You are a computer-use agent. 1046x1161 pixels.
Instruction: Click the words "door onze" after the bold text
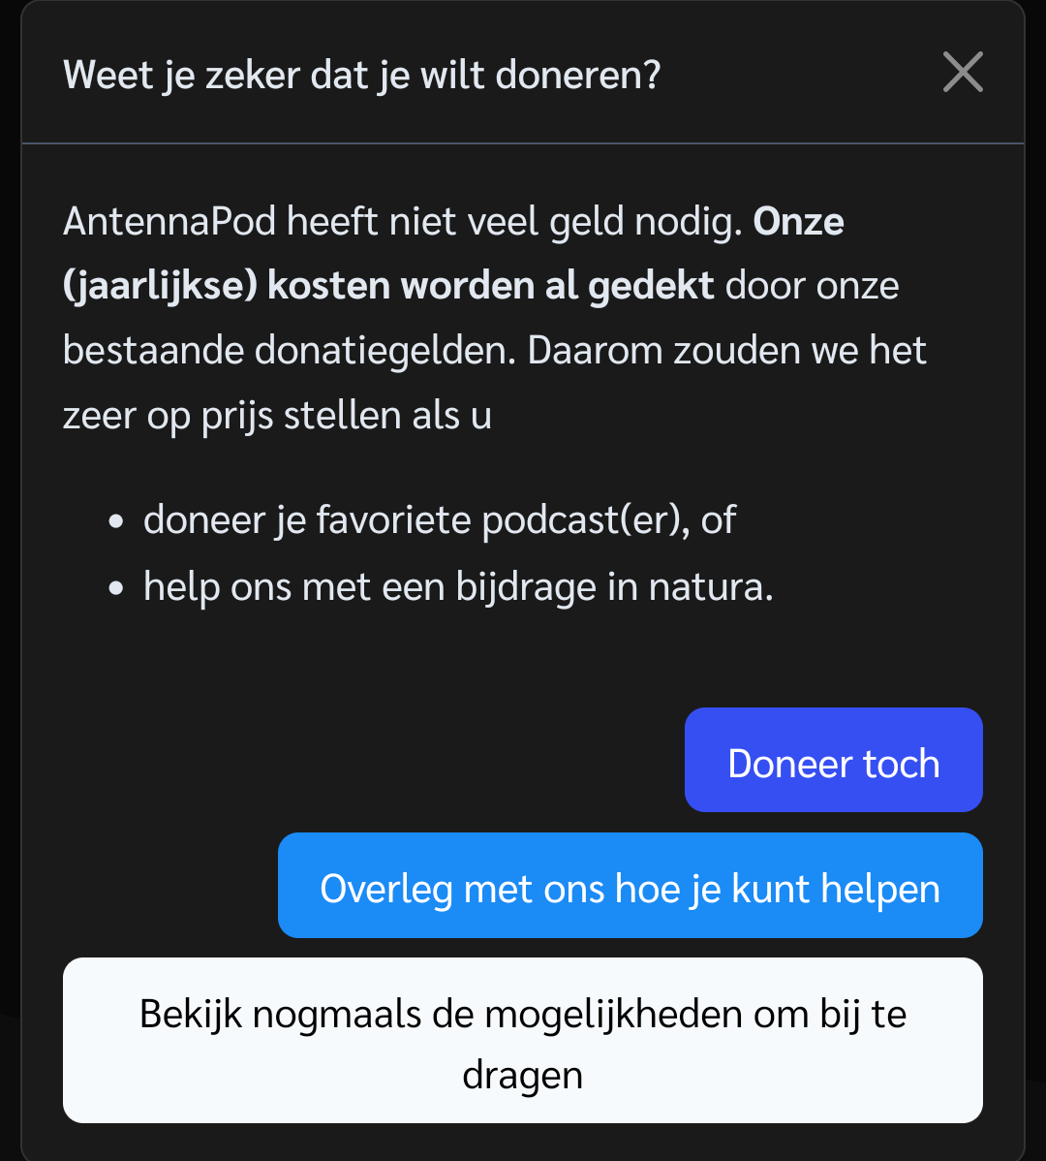pos(812,286)
